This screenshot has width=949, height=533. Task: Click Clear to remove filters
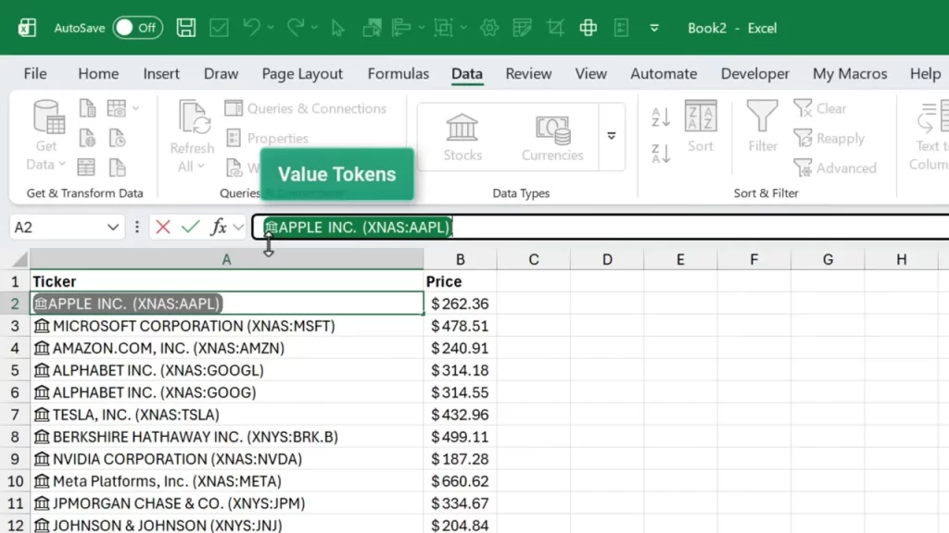(x=819, y=108)
